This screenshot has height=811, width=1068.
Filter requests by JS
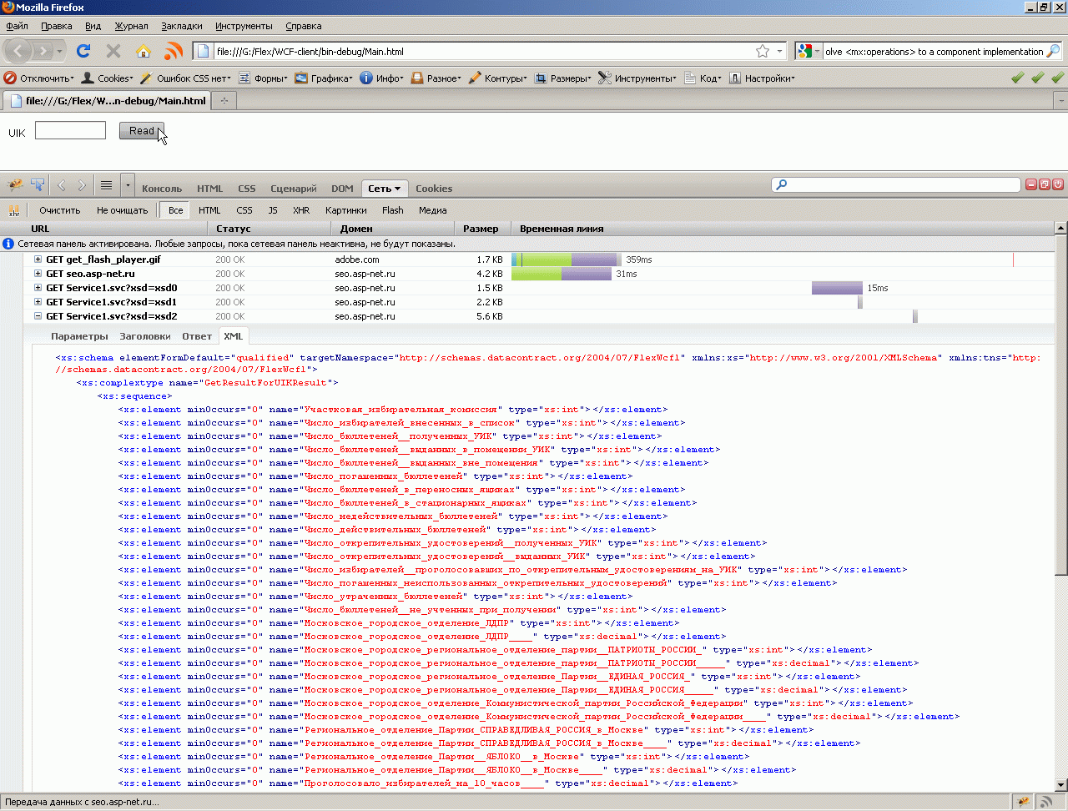273,210
